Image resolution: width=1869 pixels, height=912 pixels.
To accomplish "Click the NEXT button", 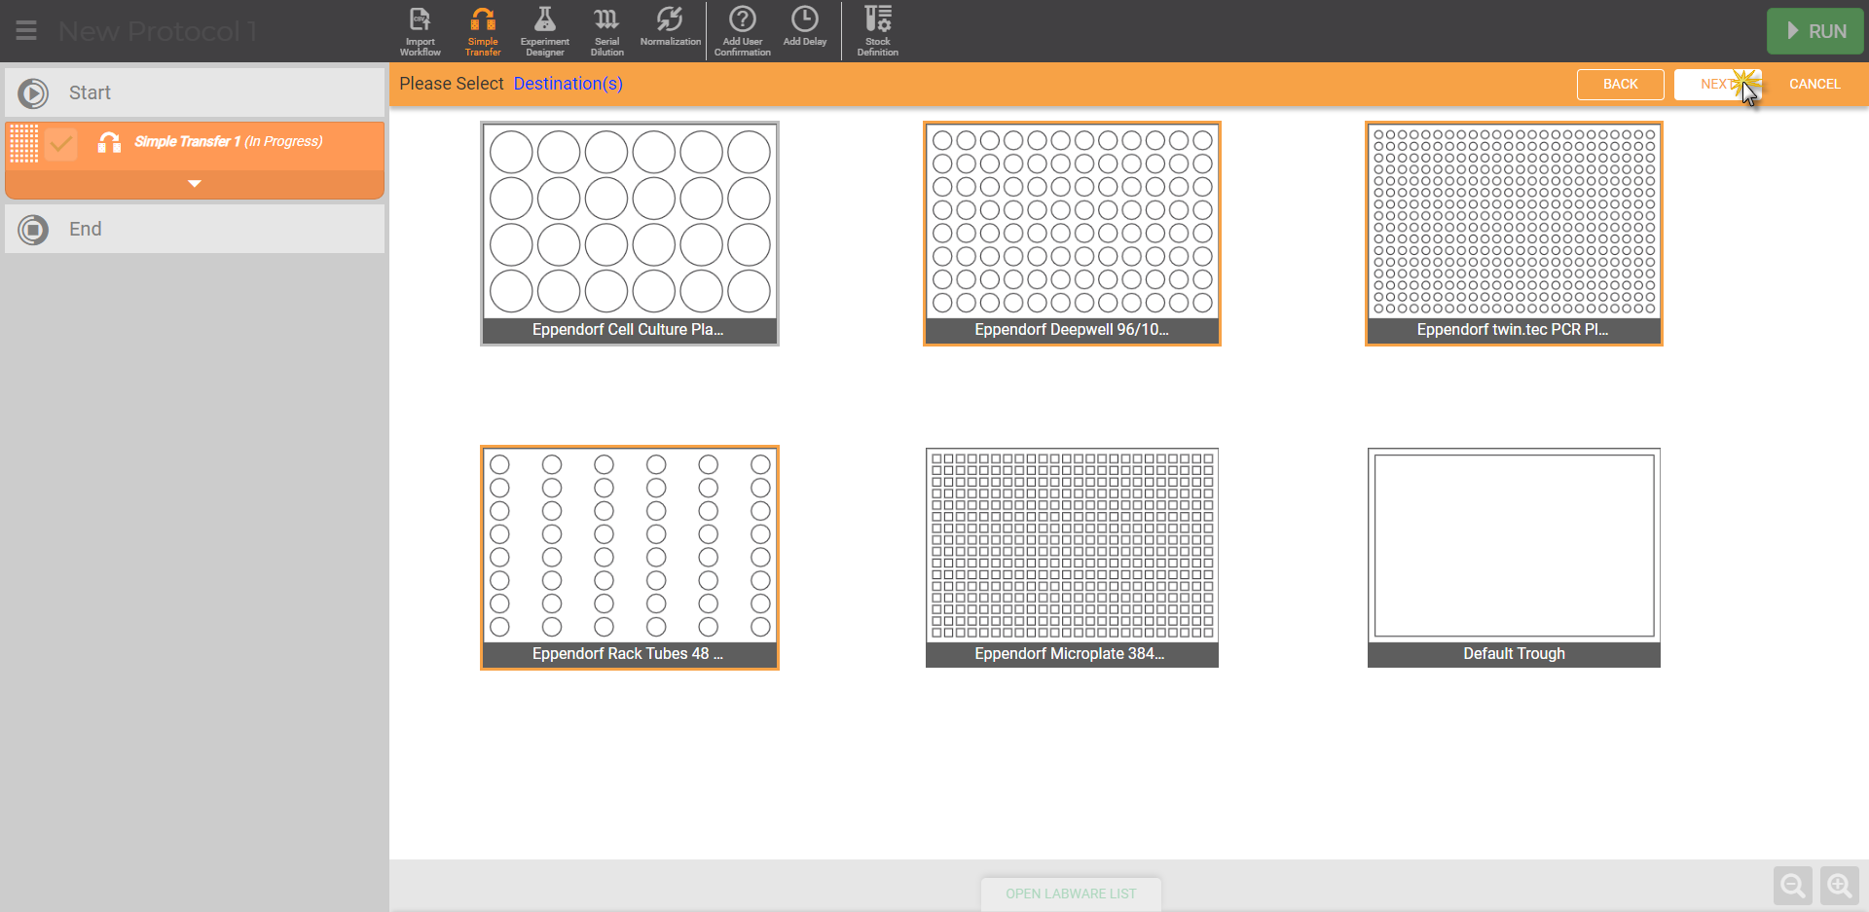I will point(1717,85).
